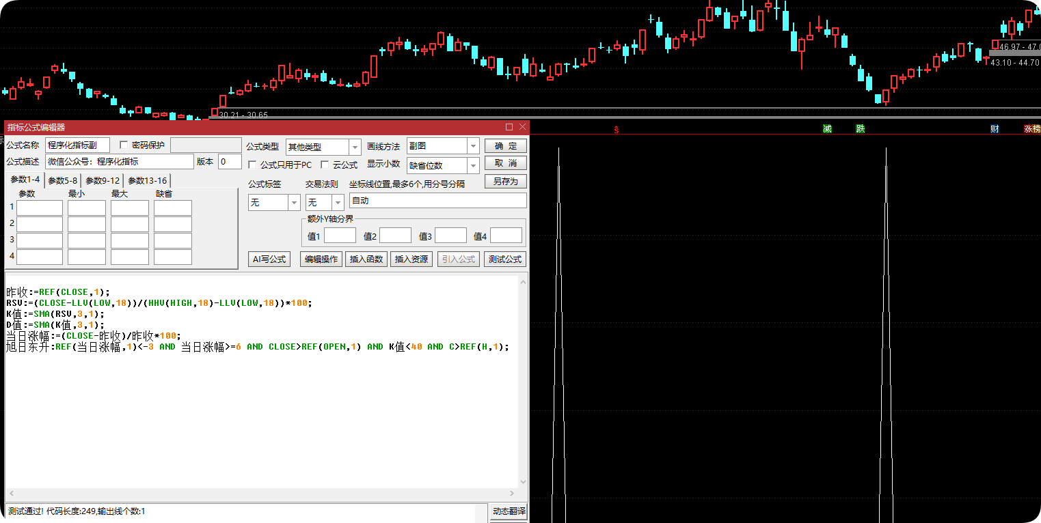The height and width of the screenshot is (523, 1041).
Task: Click the red $ marker on the chart
Action: 616,130
